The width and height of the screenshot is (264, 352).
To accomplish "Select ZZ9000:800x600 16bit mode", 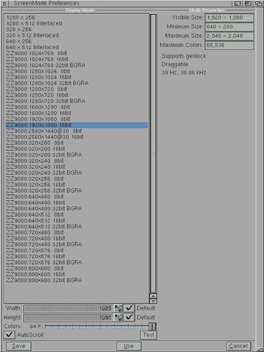I will pos(77,274).
